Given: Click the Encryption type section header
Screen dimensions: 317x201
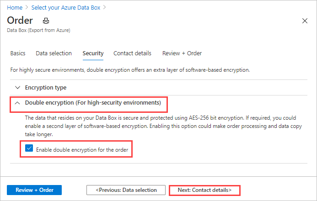Looking at the screenshot, I should (45, 87).
